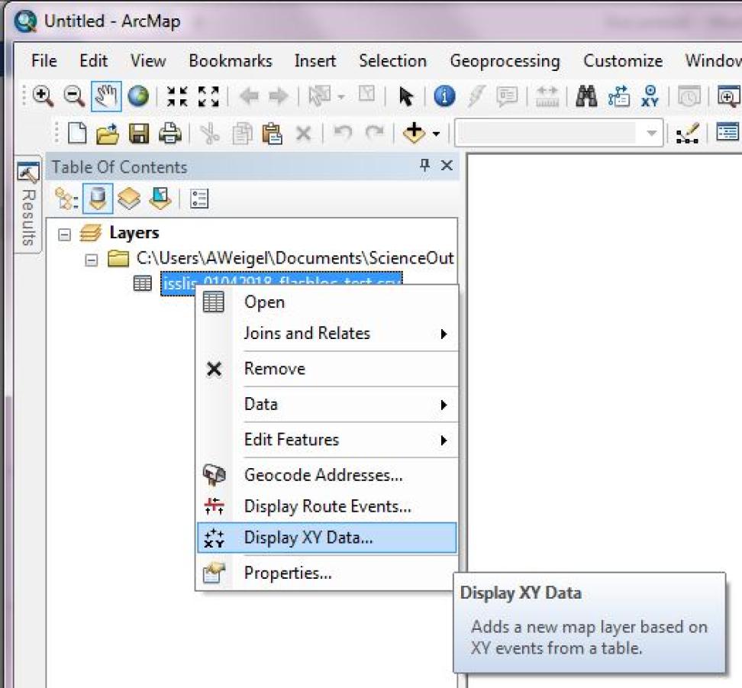Pin the Table Of Contents panel

pyautogui.click(x=424, y=165)
